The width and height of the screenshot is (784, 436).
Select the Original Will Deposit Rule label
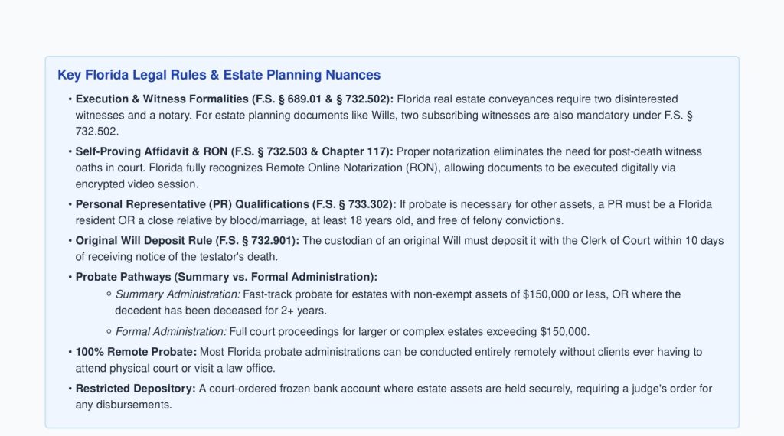(188, 241)
